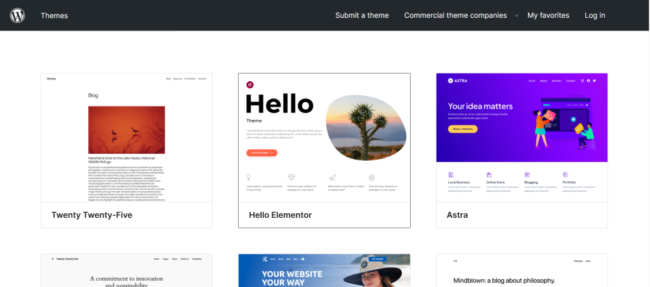Click the diamond icon in Hello preview

click(x=291, y=177)
